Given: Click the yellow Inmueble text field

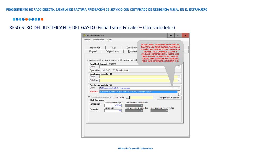Looking at the screenshot, I should 142,98.
